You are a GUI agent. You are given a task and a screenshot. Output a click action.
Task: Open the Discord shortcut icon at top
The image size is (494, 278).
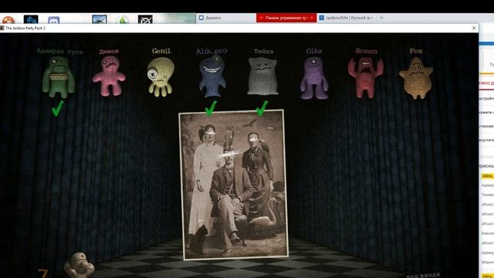coord(53,21)
